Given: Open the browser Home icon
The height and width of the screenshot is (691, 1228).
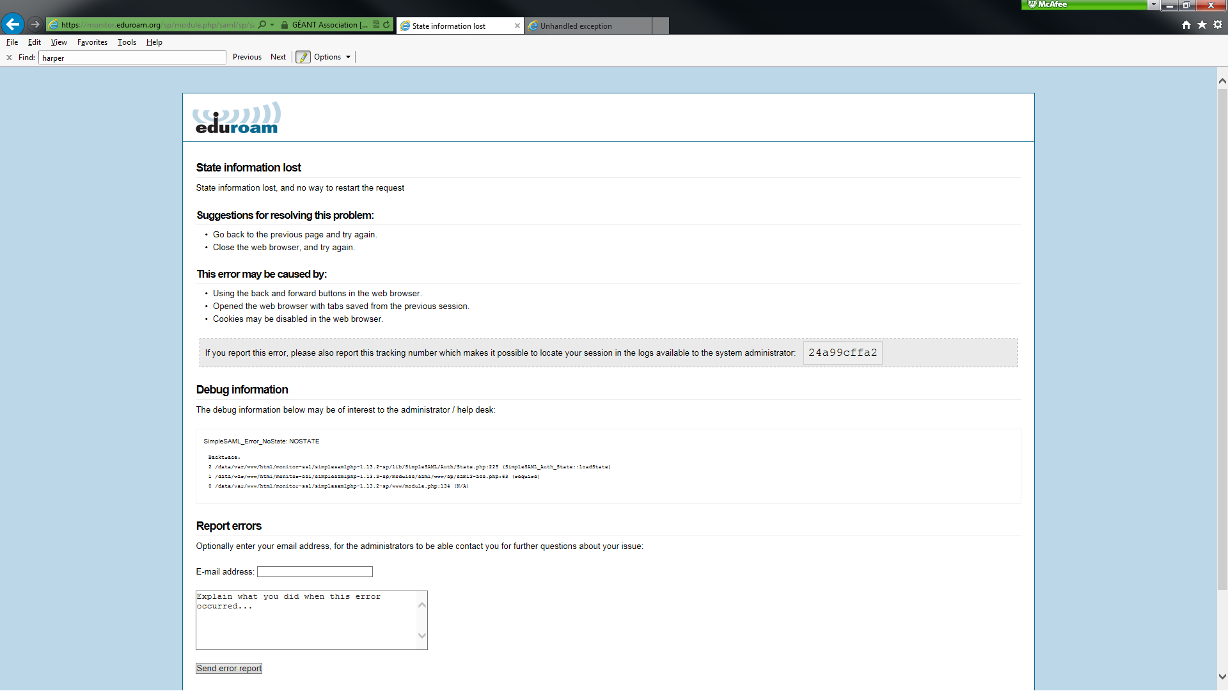Looking at the screenshot, I should [1186, 25].
